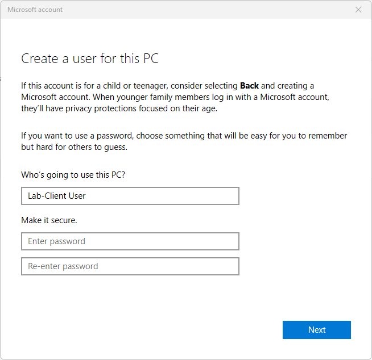Image resolution: width=372 pixels, height=360 pixels.
Task: Click the 'Who's going to use this PC?' label
Action: click(73, 175)
